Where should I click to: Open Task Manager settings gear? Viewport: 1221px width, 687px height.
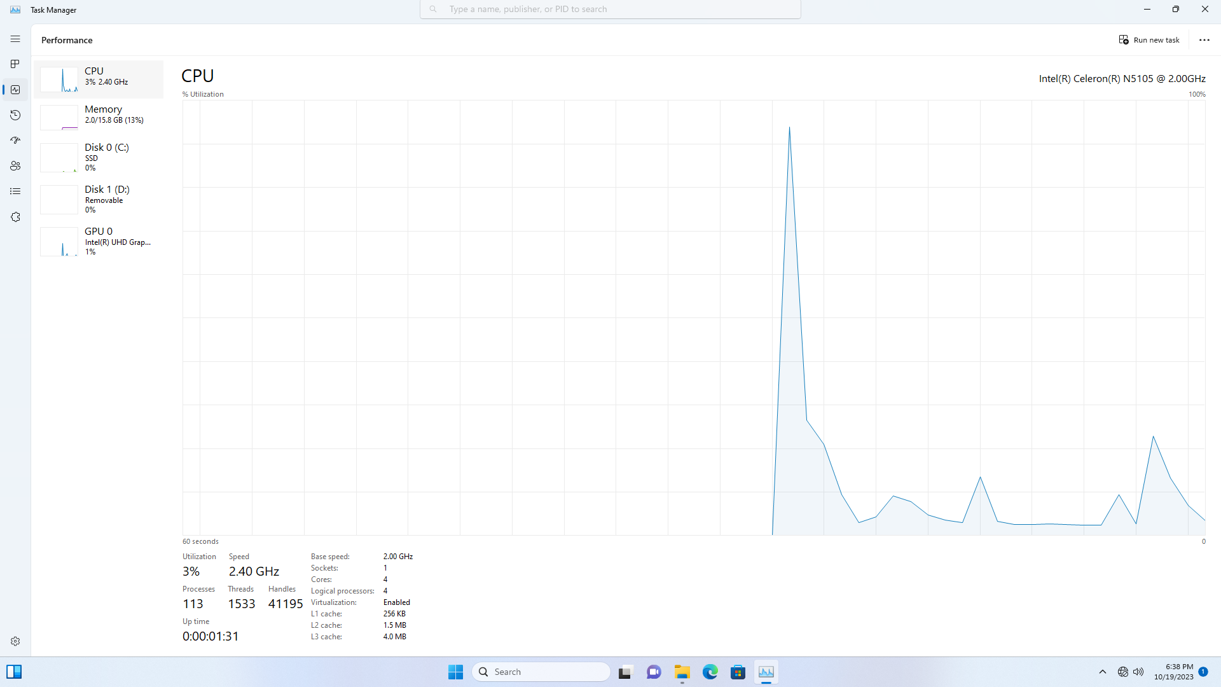(15, 641)
